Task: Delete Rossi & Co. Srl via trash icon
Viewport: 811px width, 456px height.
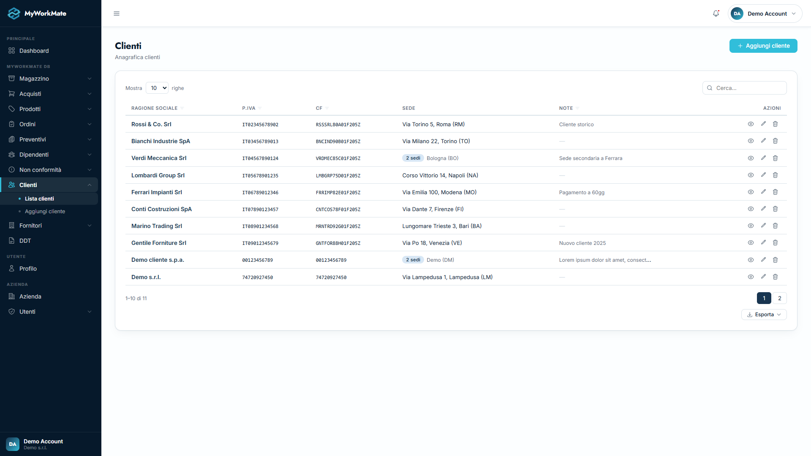Action: pyautogui.click(x=775, y=124)
